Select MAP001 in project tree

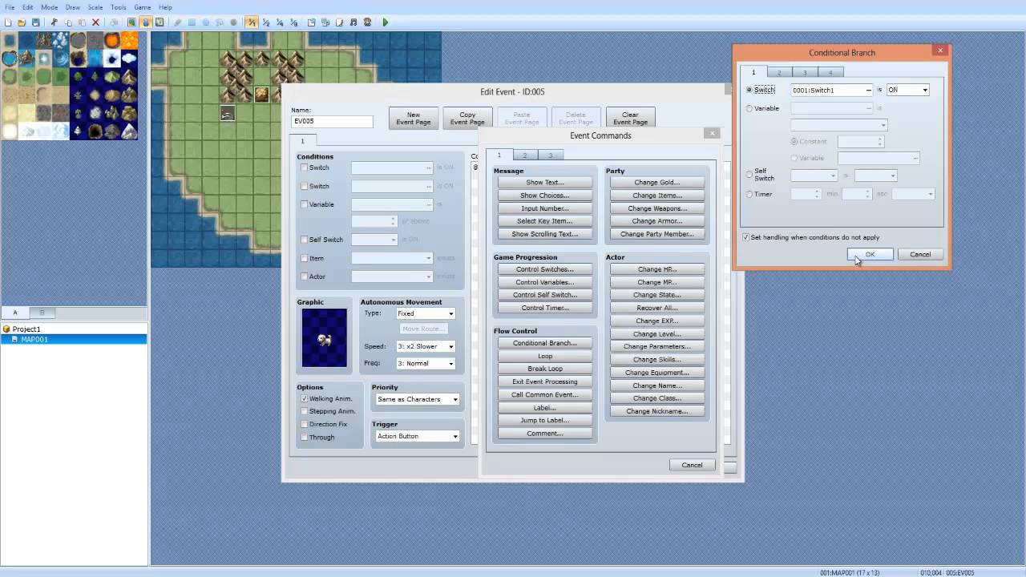pyautogui.click(x=34, y=339)
